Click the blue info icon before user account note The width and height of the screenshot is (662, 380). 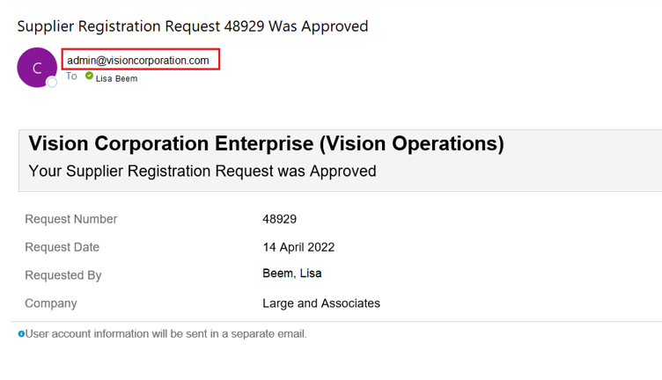[x=21, y=334]
